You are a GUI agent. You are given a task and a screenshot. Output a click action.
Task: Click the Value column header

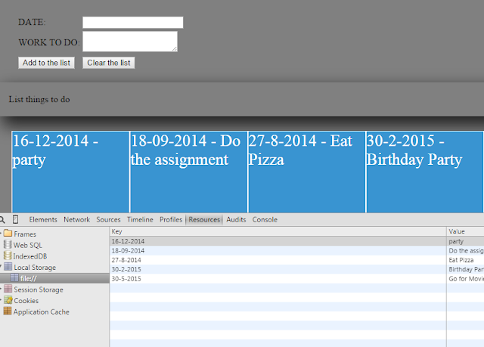(465, 231)
